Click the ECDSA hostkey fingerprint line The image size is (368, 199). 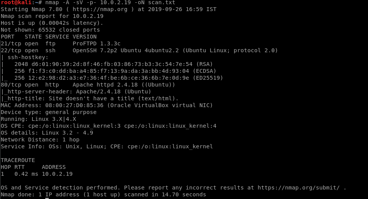coord(115,71)
